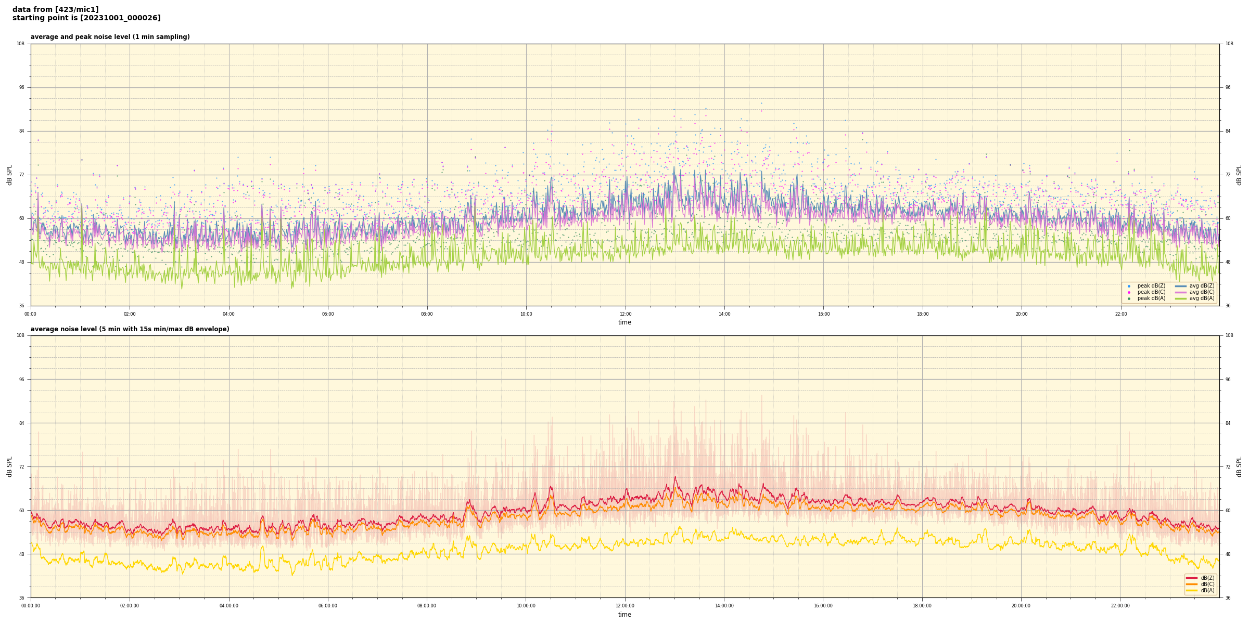The height and width of the screenshot is (624, 1249).
Task: Click the 'data from [423/mic1]' header text
Action: click(x=55, y=9)
